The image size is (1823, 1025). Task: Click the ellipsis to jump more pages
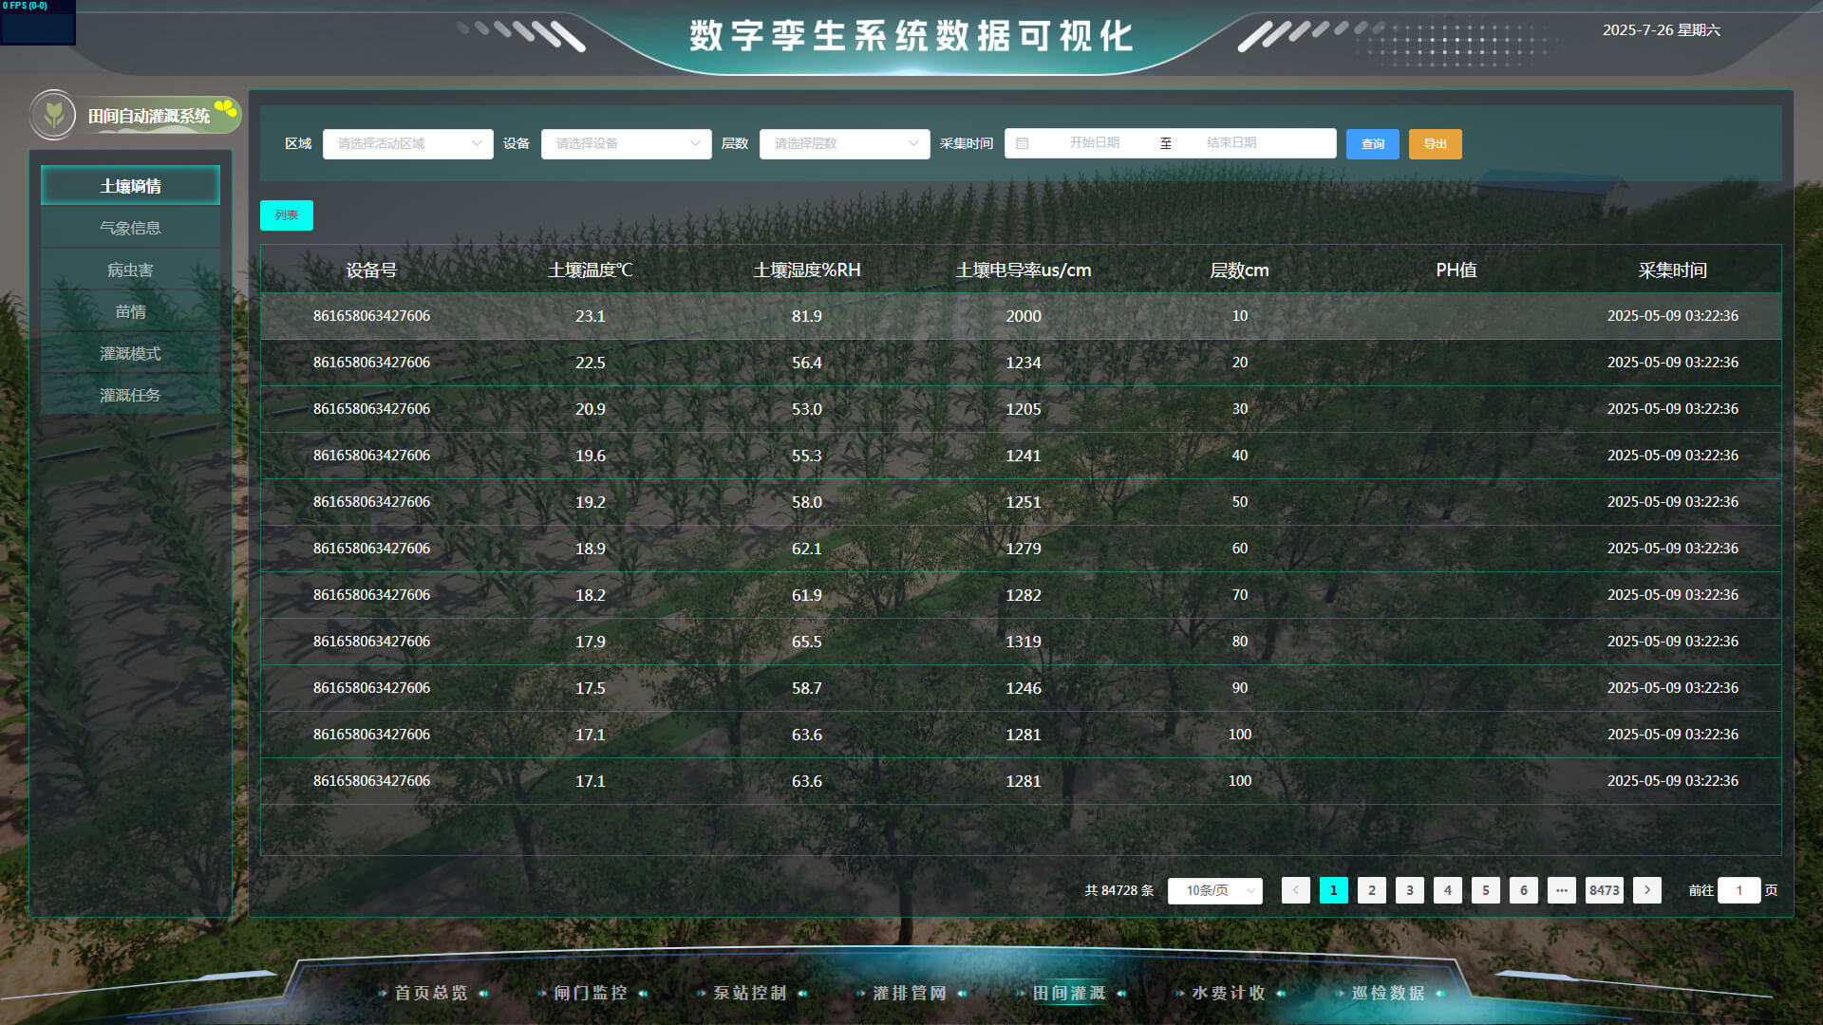click(1562, 890)
